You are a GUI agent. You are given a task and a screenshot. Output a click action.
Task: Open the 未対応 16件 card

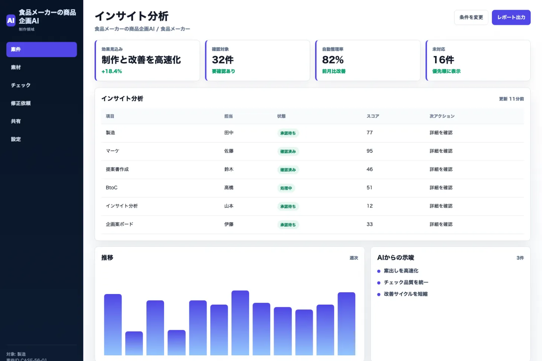478,61
